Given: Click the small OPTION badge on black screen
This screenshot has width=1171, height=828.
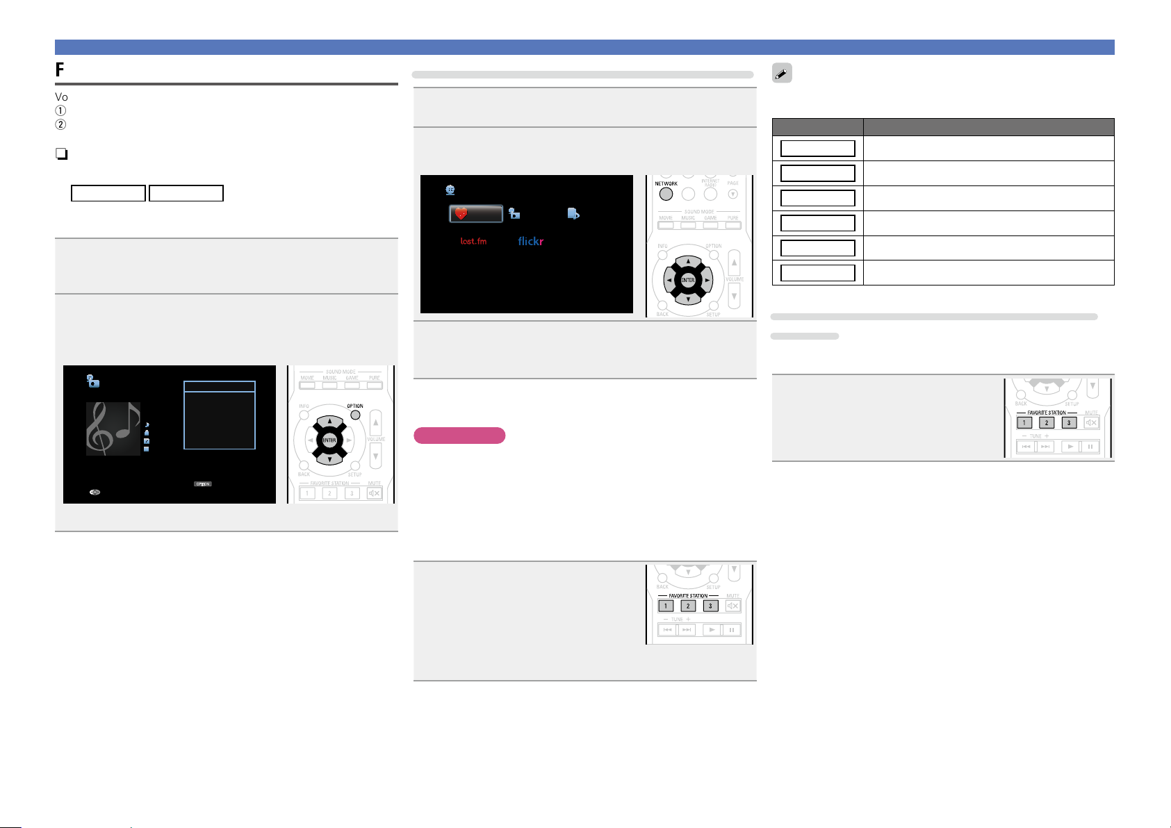Looking at the screenshot, I should pyautogui.click(x=202, y=484).
